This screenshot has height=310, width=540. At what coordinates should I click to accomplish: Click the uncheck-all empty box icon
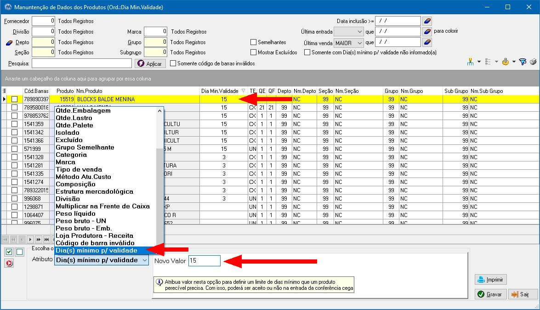[x=20, y=252]
